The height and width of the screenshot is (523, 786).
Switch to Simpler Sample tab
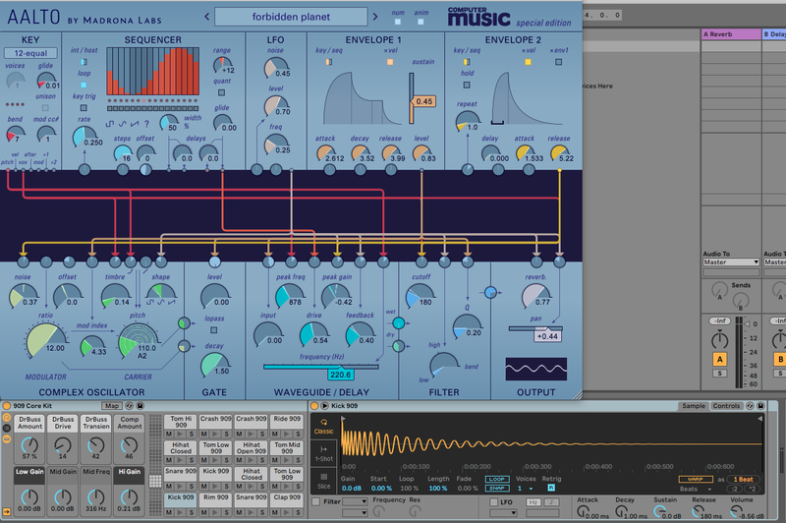[x=694, y=406]
